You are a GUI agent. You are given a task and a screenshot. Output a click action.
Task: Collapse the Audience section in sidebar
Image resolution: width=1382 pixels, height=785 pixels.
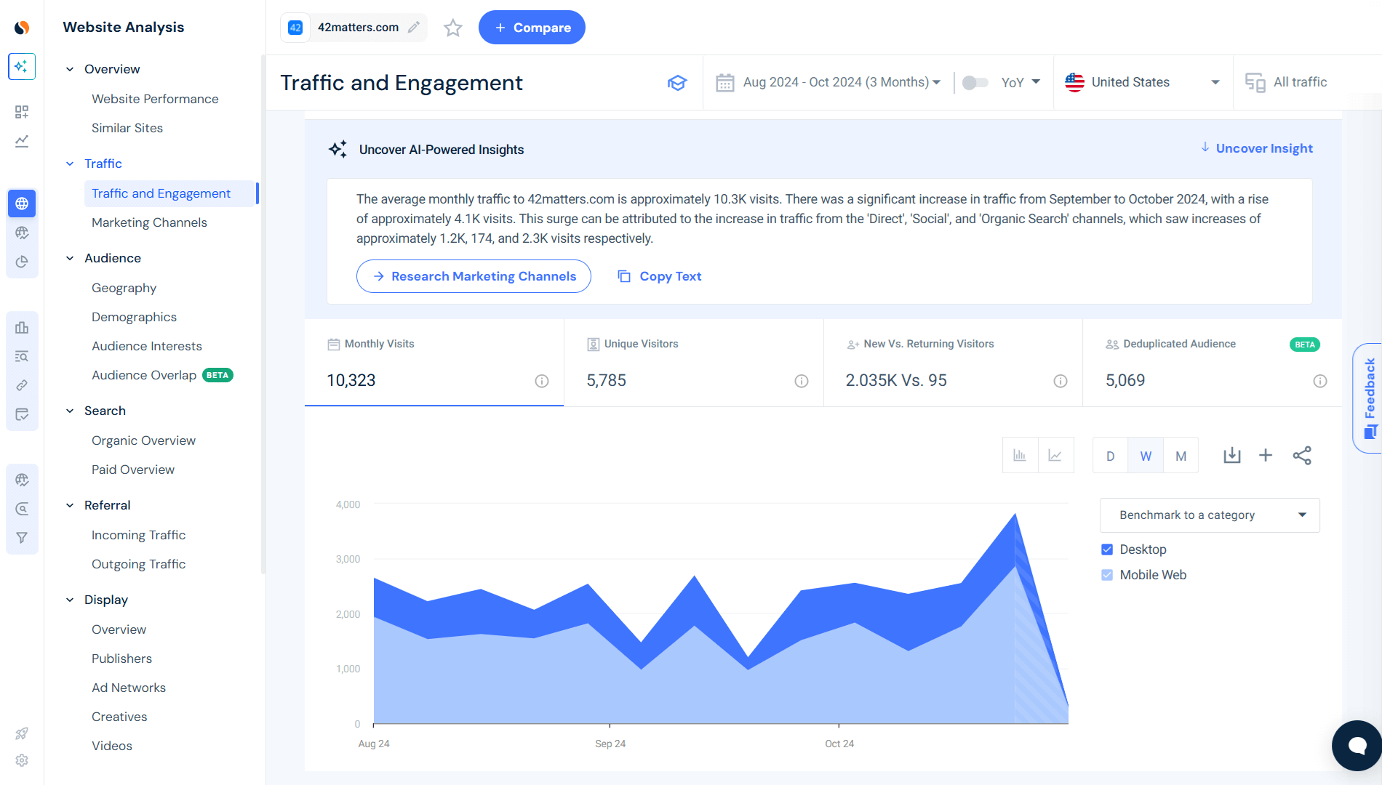coord(70,258)
